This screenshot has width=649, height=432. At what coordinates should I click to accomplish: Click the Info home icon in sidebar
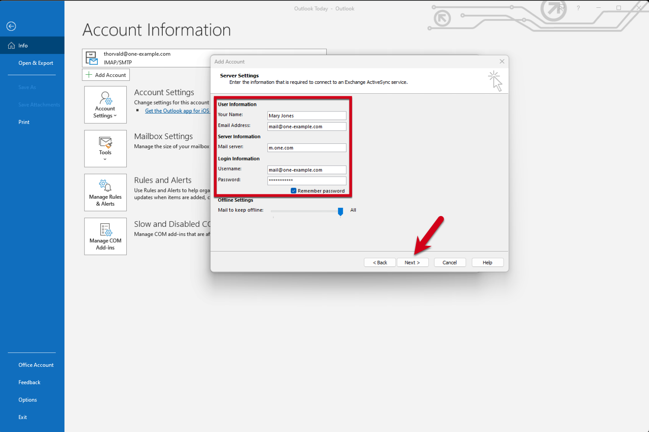[12, 45]
